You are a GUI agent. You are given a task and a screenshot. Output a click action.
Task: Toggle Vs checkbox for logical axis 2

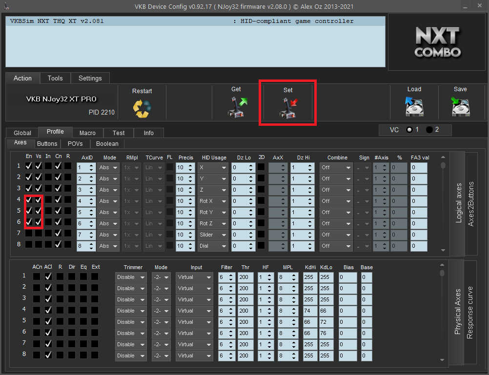[39, 177]
